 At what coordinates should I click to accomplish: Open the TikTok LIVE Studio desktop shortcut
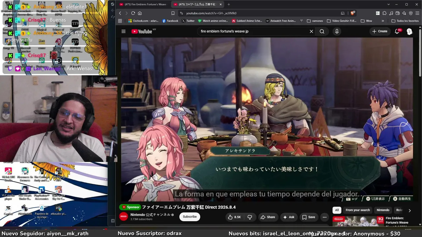(x=8, y=174)
